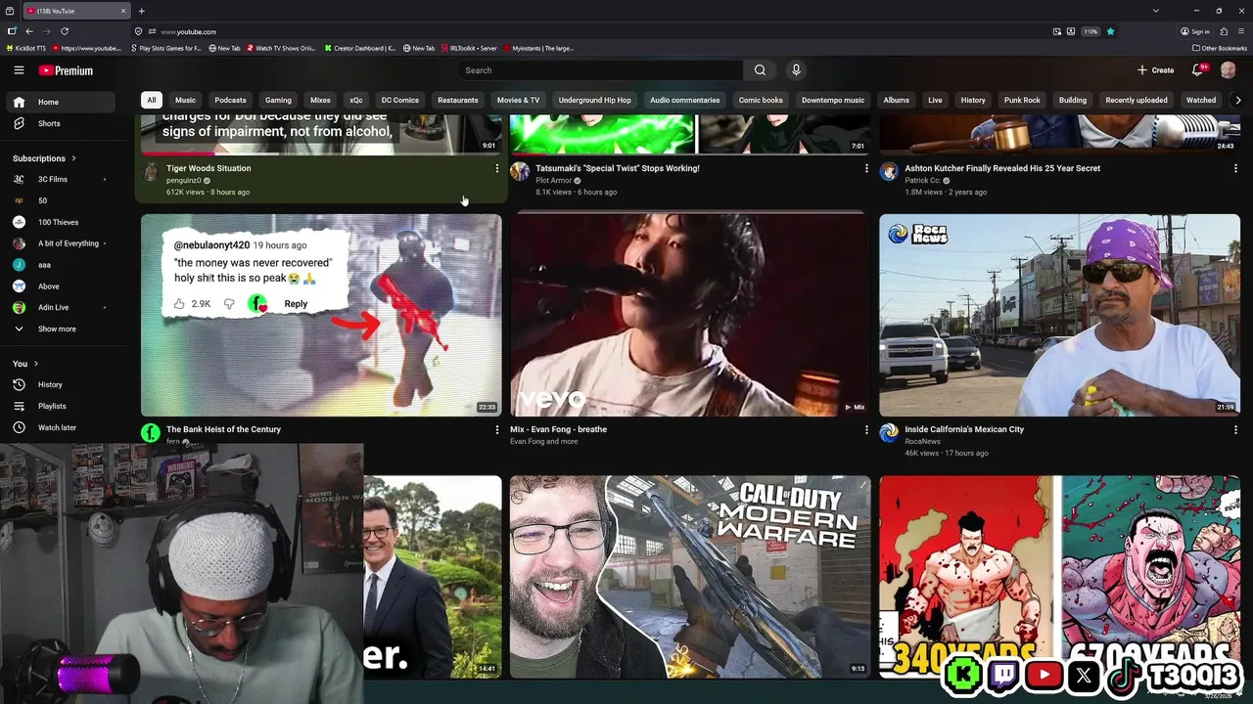
Task: Open options for Tatsumaki's Special Twist video
Action: click(x=865, y=168)
